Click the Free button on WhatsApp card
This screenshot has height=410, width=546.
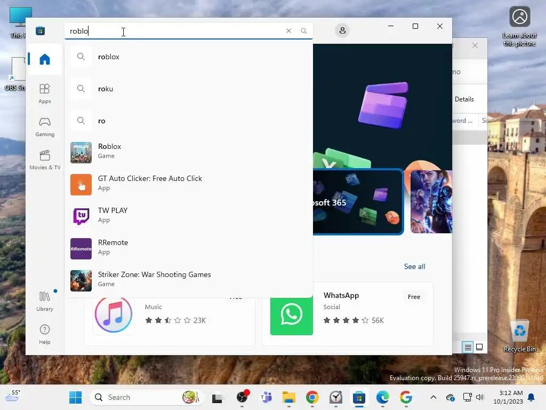414,297
